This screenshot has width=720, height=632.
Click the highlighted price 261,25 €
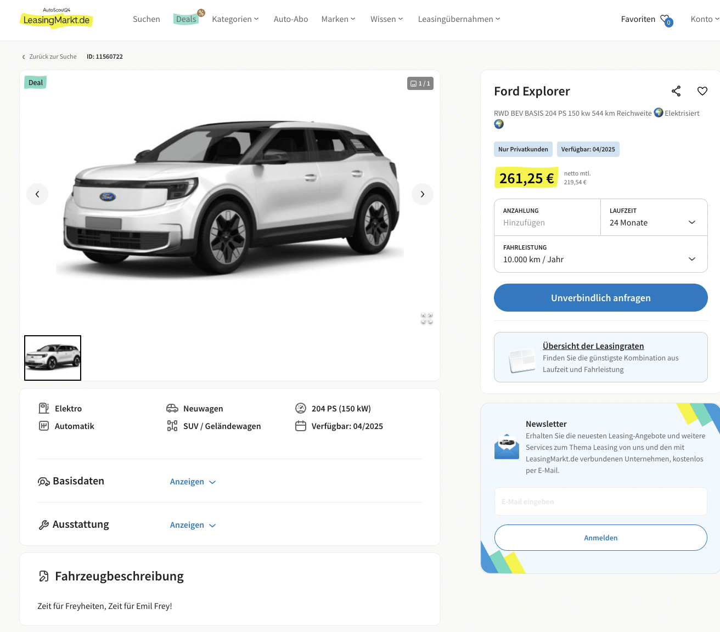click(527, 178)
